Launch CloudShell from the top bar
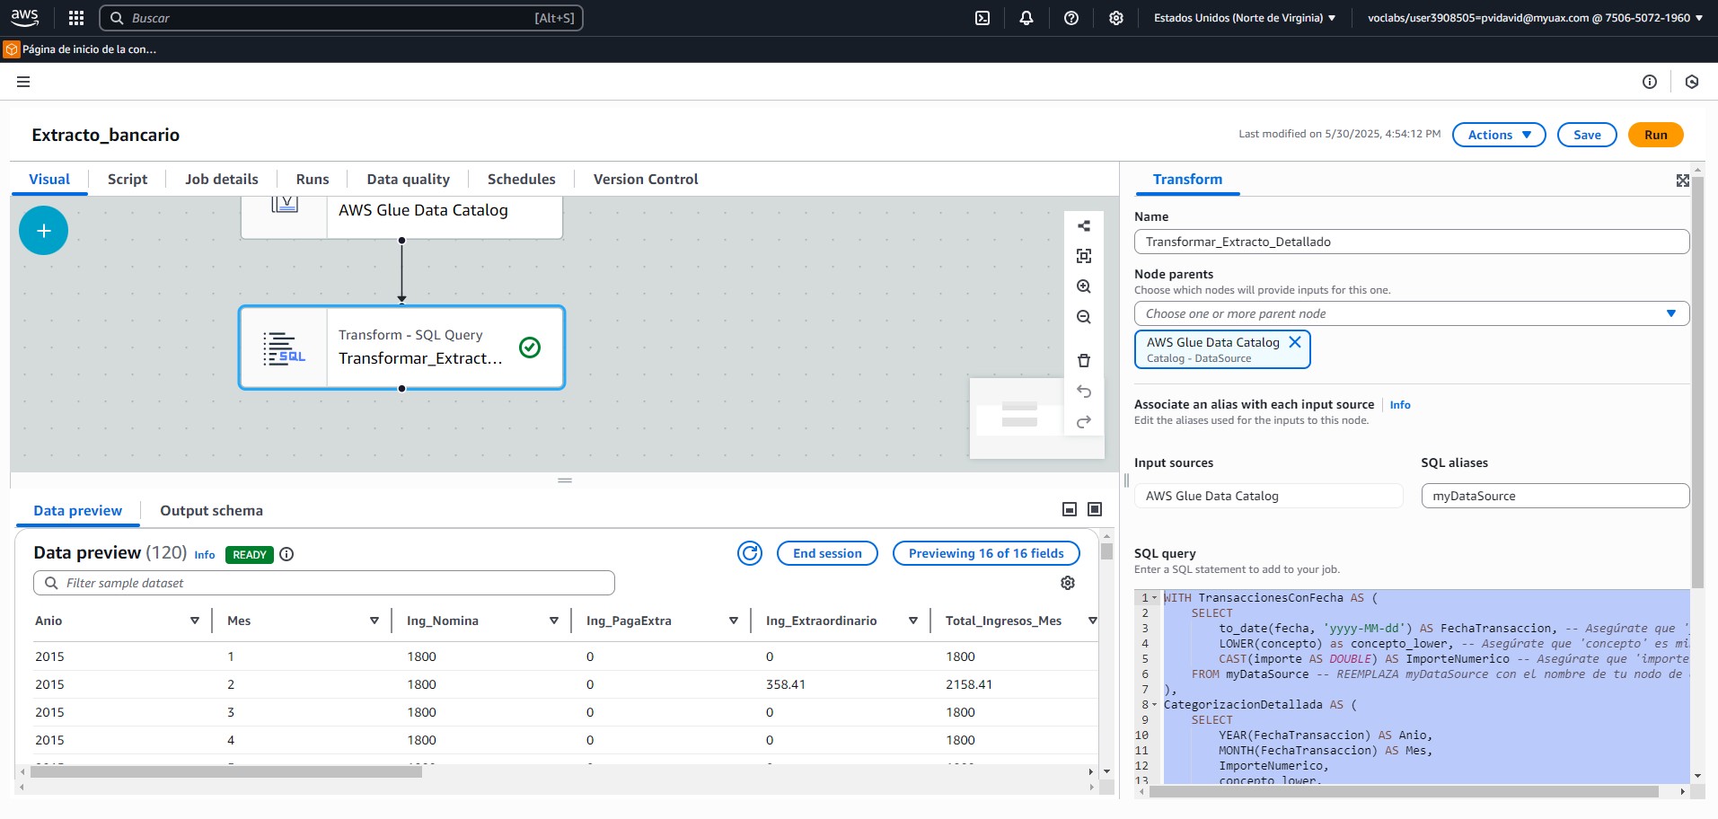 (x=982, y=18)
